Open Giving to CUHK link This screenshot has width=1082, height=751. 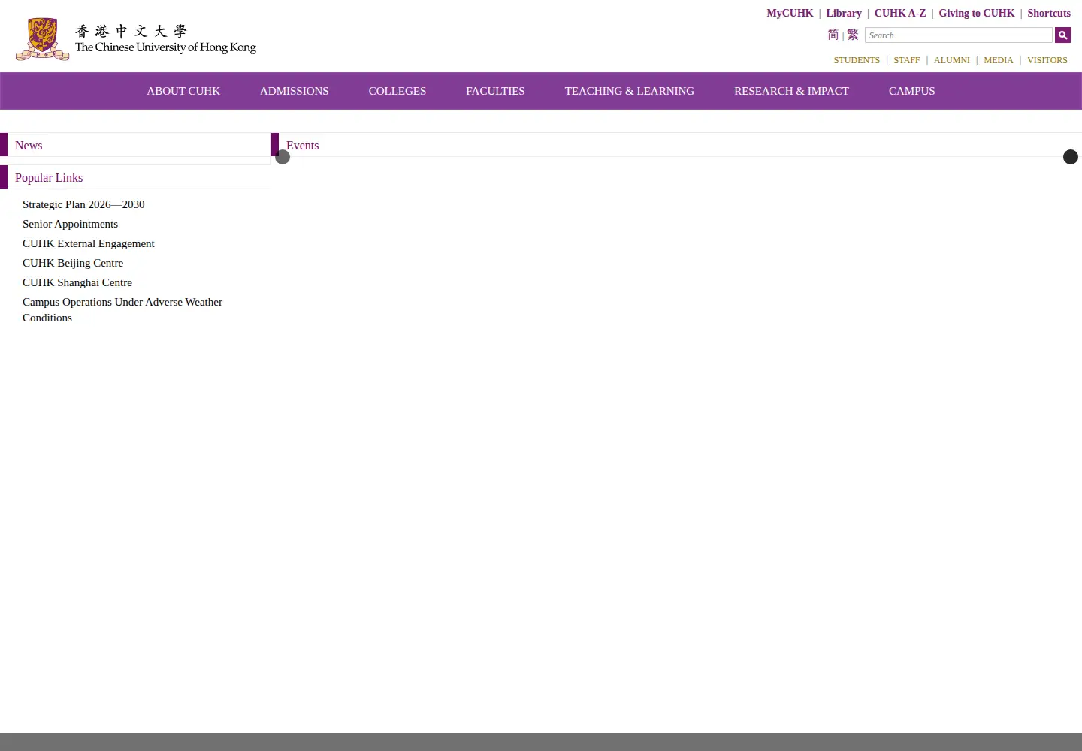coord(977,13)
